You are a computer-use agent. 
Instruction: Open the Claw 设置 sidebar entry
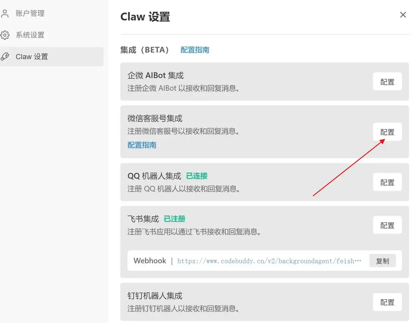(32, 57)
